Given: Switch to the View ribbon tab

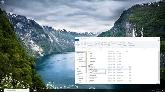Looking at the screenshot, I should (89, 40).
